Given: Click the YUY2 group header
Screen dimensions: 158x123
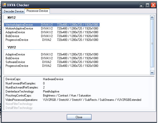Looking at the screenshot, I should (x=12, y=47).
